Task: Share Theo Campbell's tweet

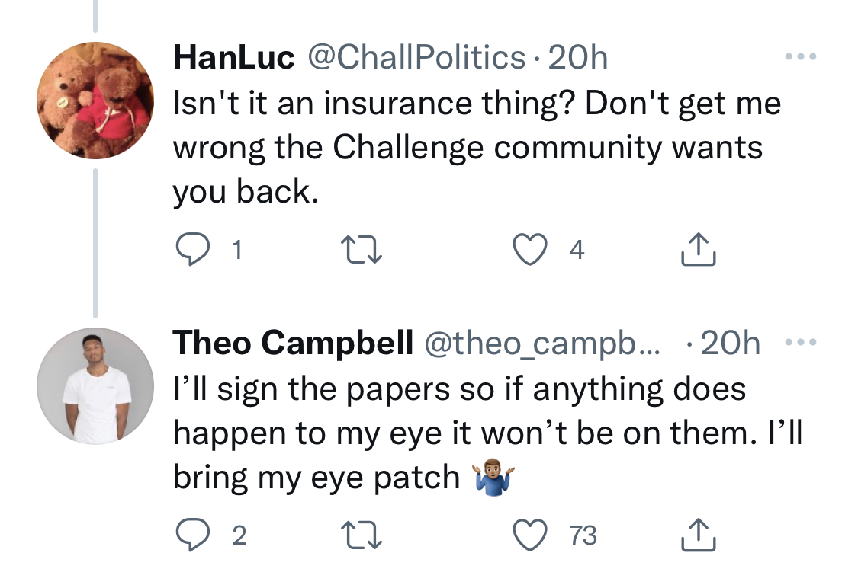Action: (698, 535)
